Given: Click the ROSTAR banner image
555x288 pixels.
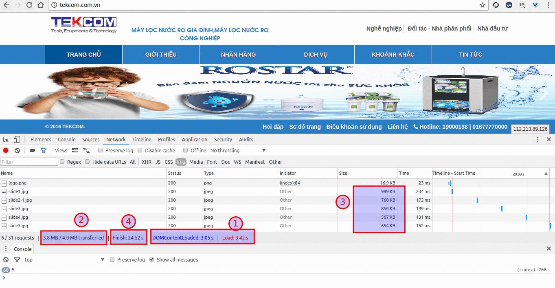Looking at the screenshot, I should click(277, 92).
